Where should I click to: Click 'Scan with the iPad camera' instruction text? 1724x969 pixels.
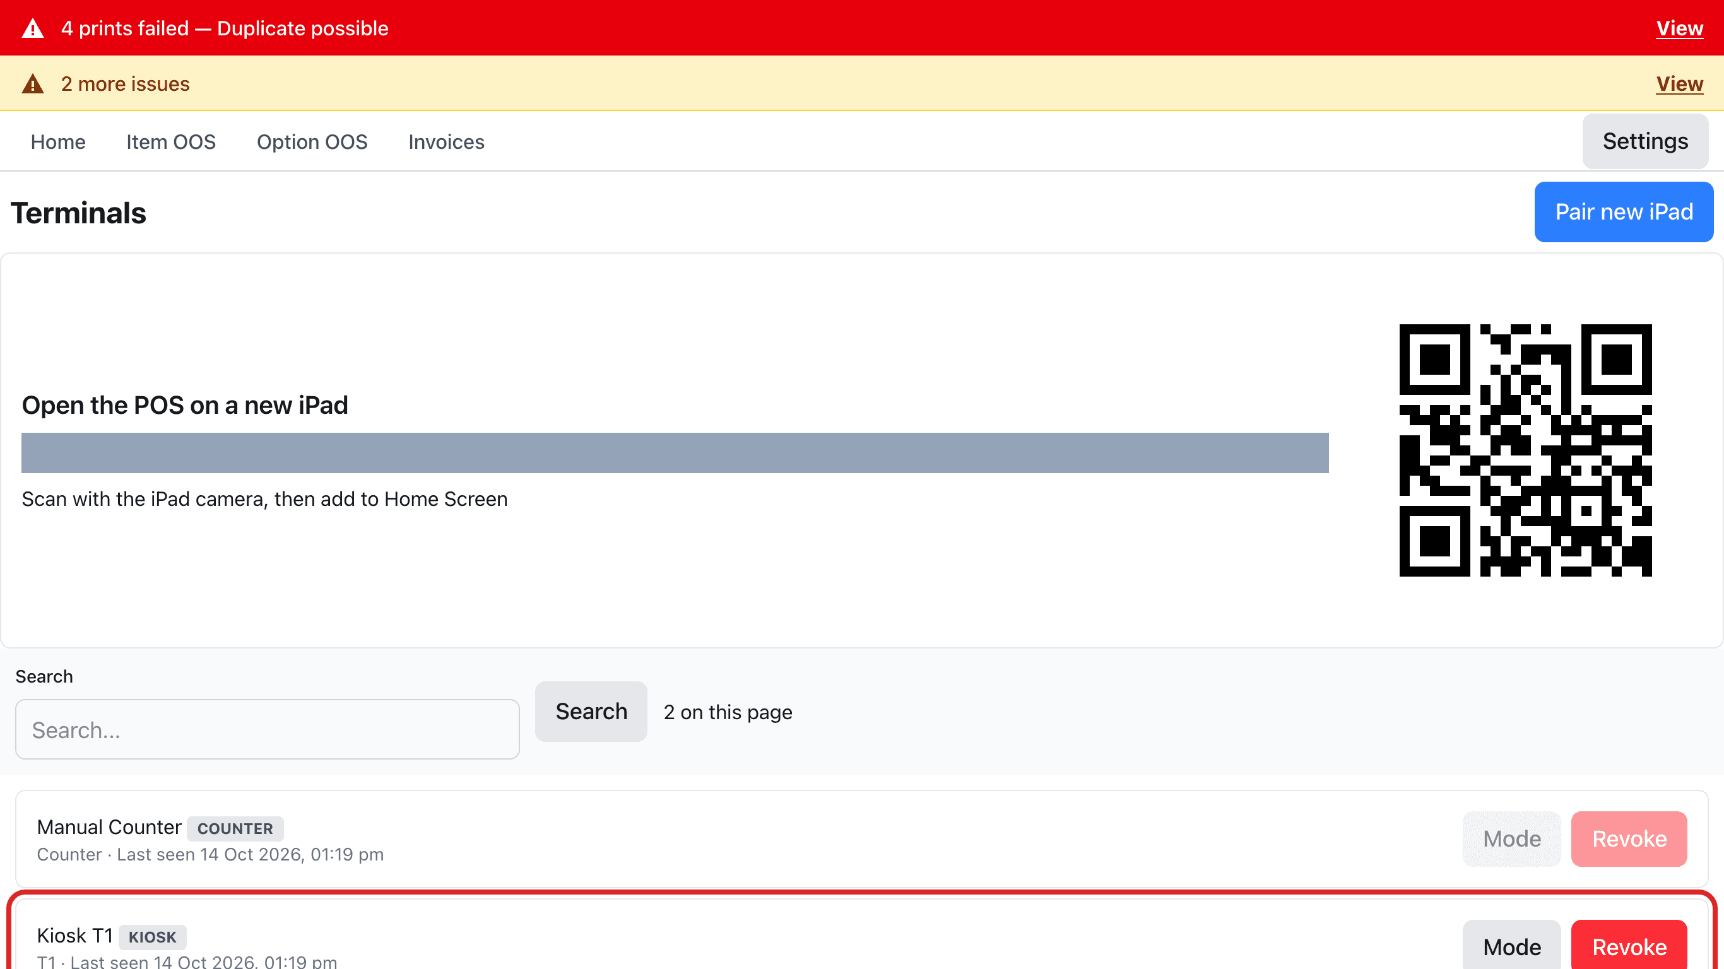click(264, 499)
